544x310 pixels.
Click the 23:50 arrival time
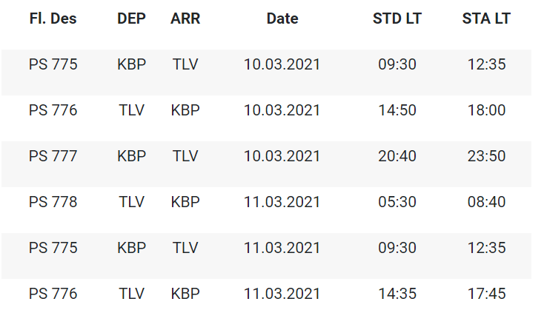pyautogui.click(x=486, y=156)
